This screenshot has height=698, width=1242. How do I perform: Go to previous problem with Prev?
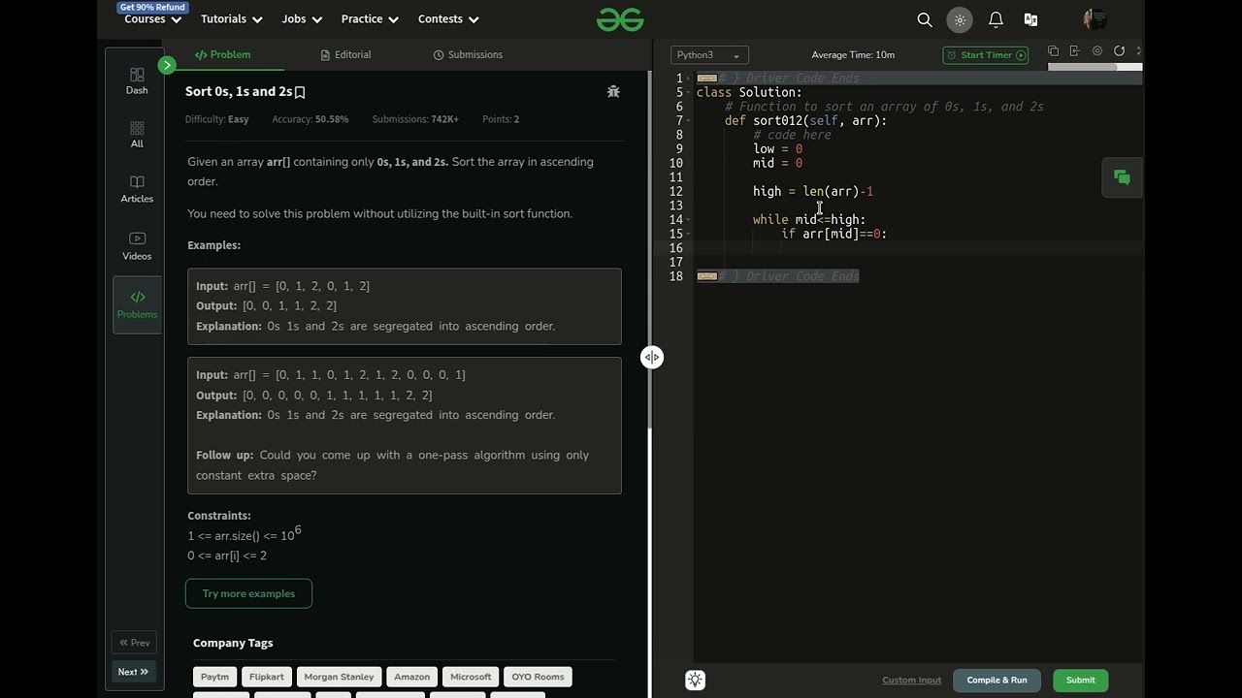click(134, 643)
